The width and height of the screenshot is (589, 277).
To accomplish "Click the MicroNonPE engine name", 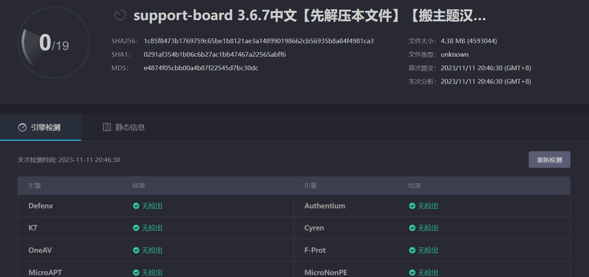I will pyautogui.click(x=326, y=273).
